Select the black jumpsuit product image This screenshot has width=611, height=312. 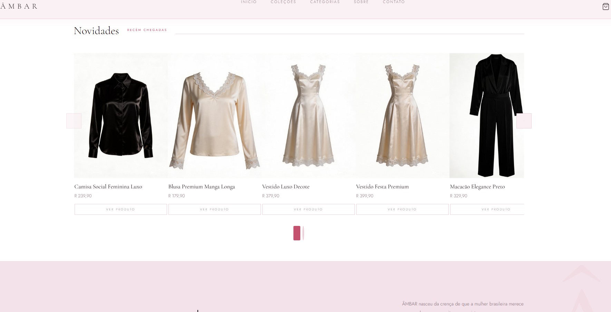pyautogui.click(x=487, y=115)
